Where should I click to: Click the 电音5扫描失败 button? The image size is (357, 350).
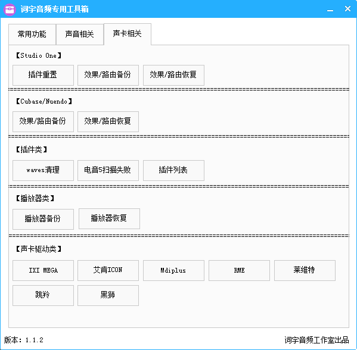[108, 170]
